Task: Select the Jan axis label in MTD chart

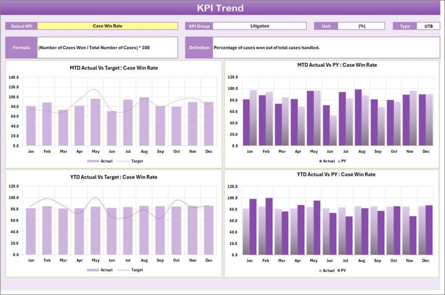Action: coord(30,151)
